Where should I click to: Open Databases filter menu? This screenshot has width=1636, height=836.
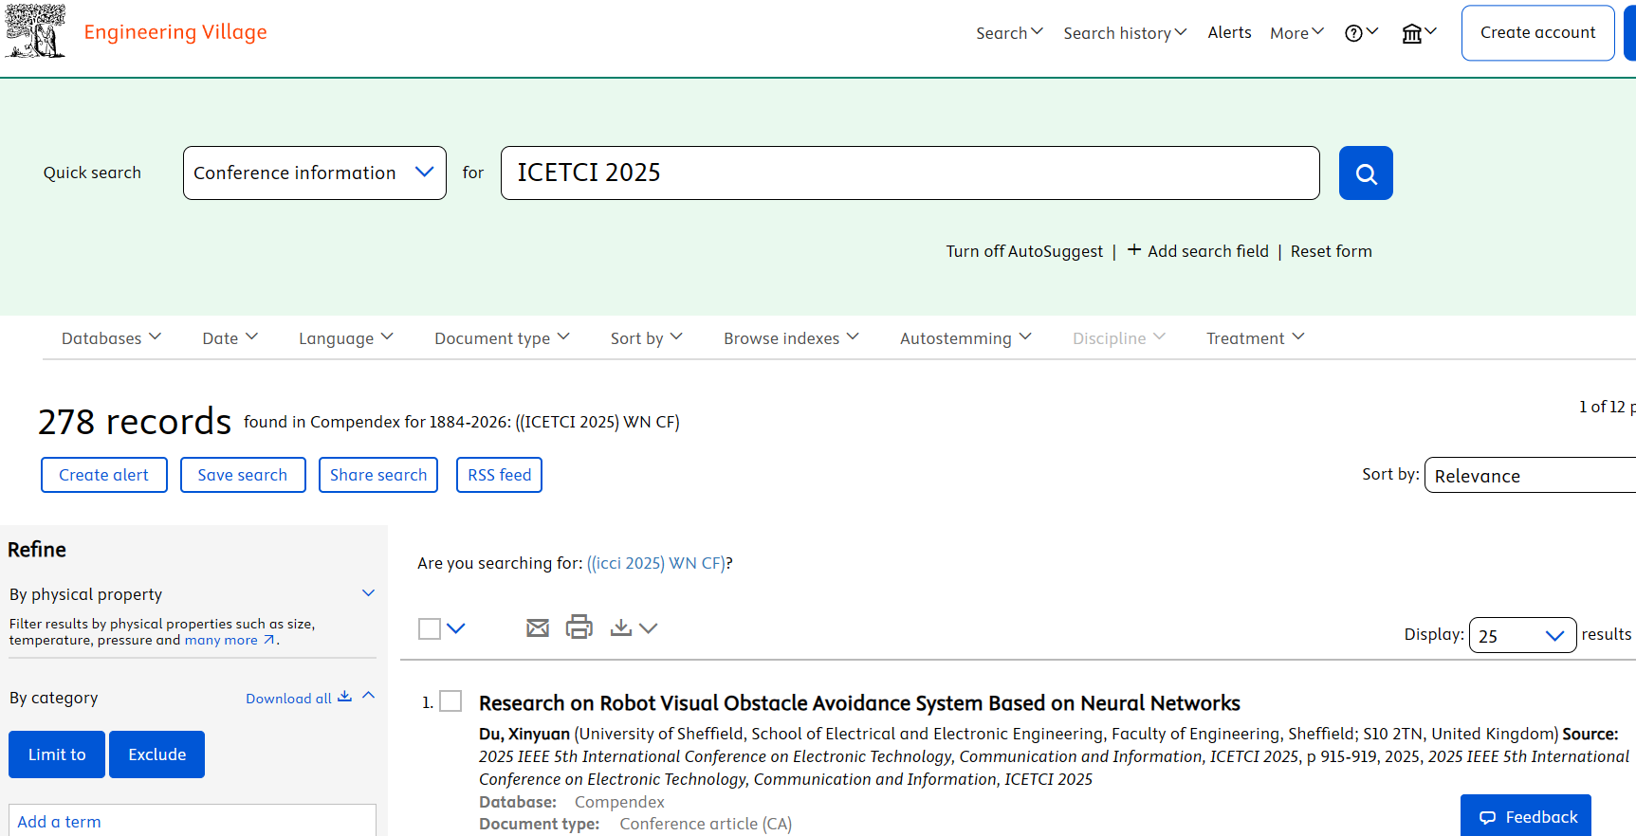111,338
